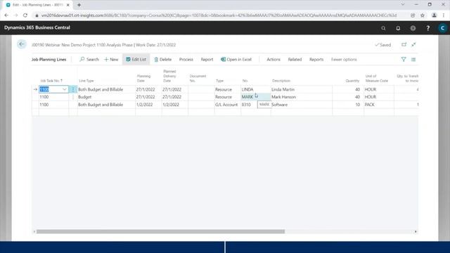Open the browser profile icon
450x253 pixels.
[x=435, y=15]
